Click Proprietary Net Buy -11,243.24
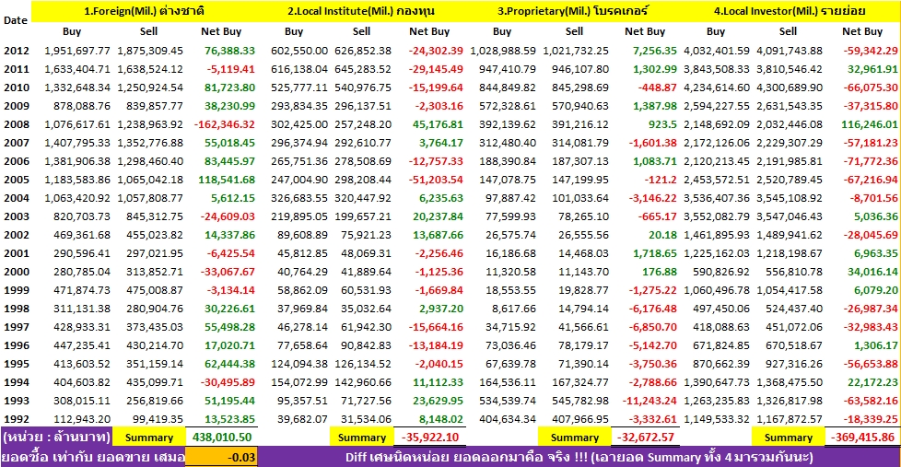 coord(649,401)
